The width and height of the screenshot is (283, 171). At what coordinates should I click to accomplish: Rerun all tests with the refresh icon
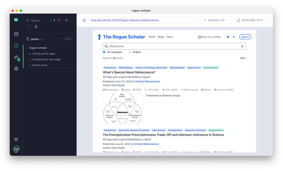[36, 27]
